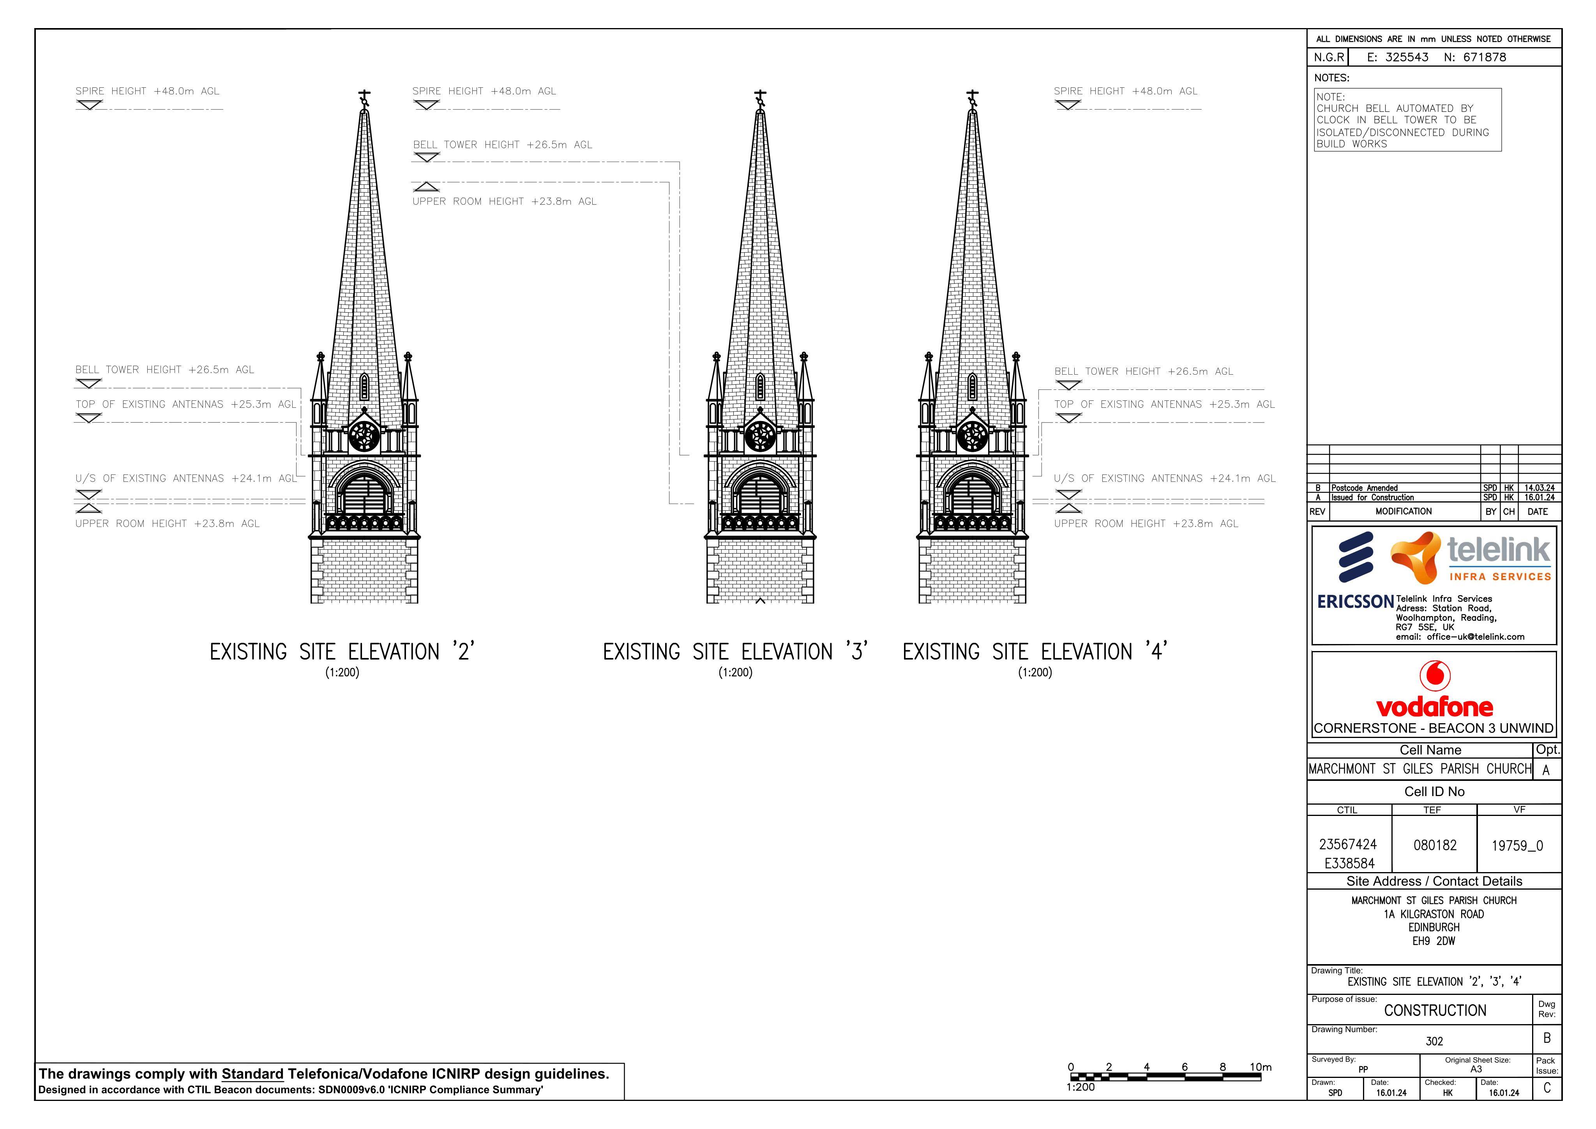Click the Surveyed By value 'PP'
The image size is (1596, 1129).
point(1363,1070)
